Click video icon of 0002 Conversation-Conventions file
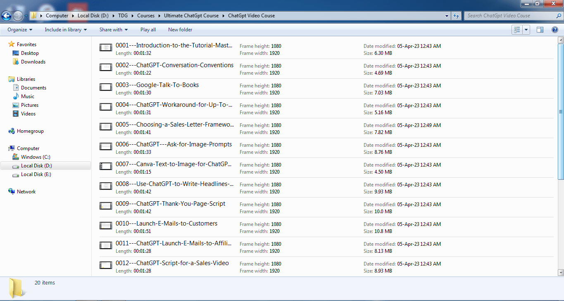Image resolution: width=564 pixels, height=301 pixels. pos(106,67)
